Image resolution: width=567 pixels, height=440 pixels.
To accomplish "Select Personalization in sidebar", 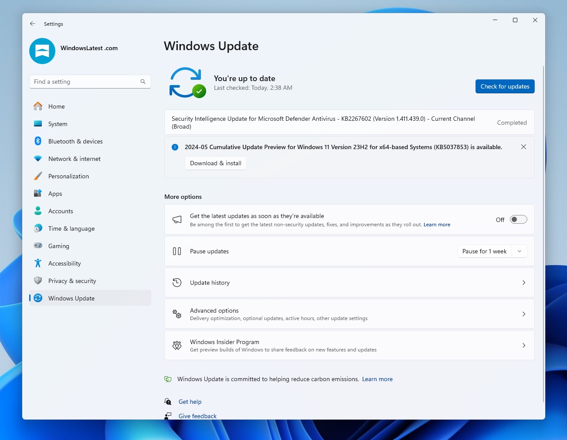I will click(x=90, y=176).
